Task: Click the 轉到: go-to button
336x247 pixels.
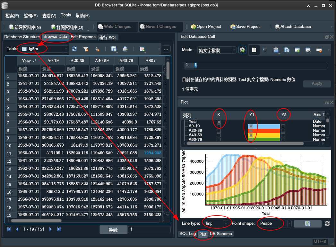Action: coord(114,230)
